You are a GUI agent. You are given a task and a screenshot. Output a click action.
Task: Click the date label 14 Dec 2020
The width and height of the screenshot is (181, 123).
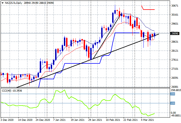pyautogui.click(x=25, y=120)
